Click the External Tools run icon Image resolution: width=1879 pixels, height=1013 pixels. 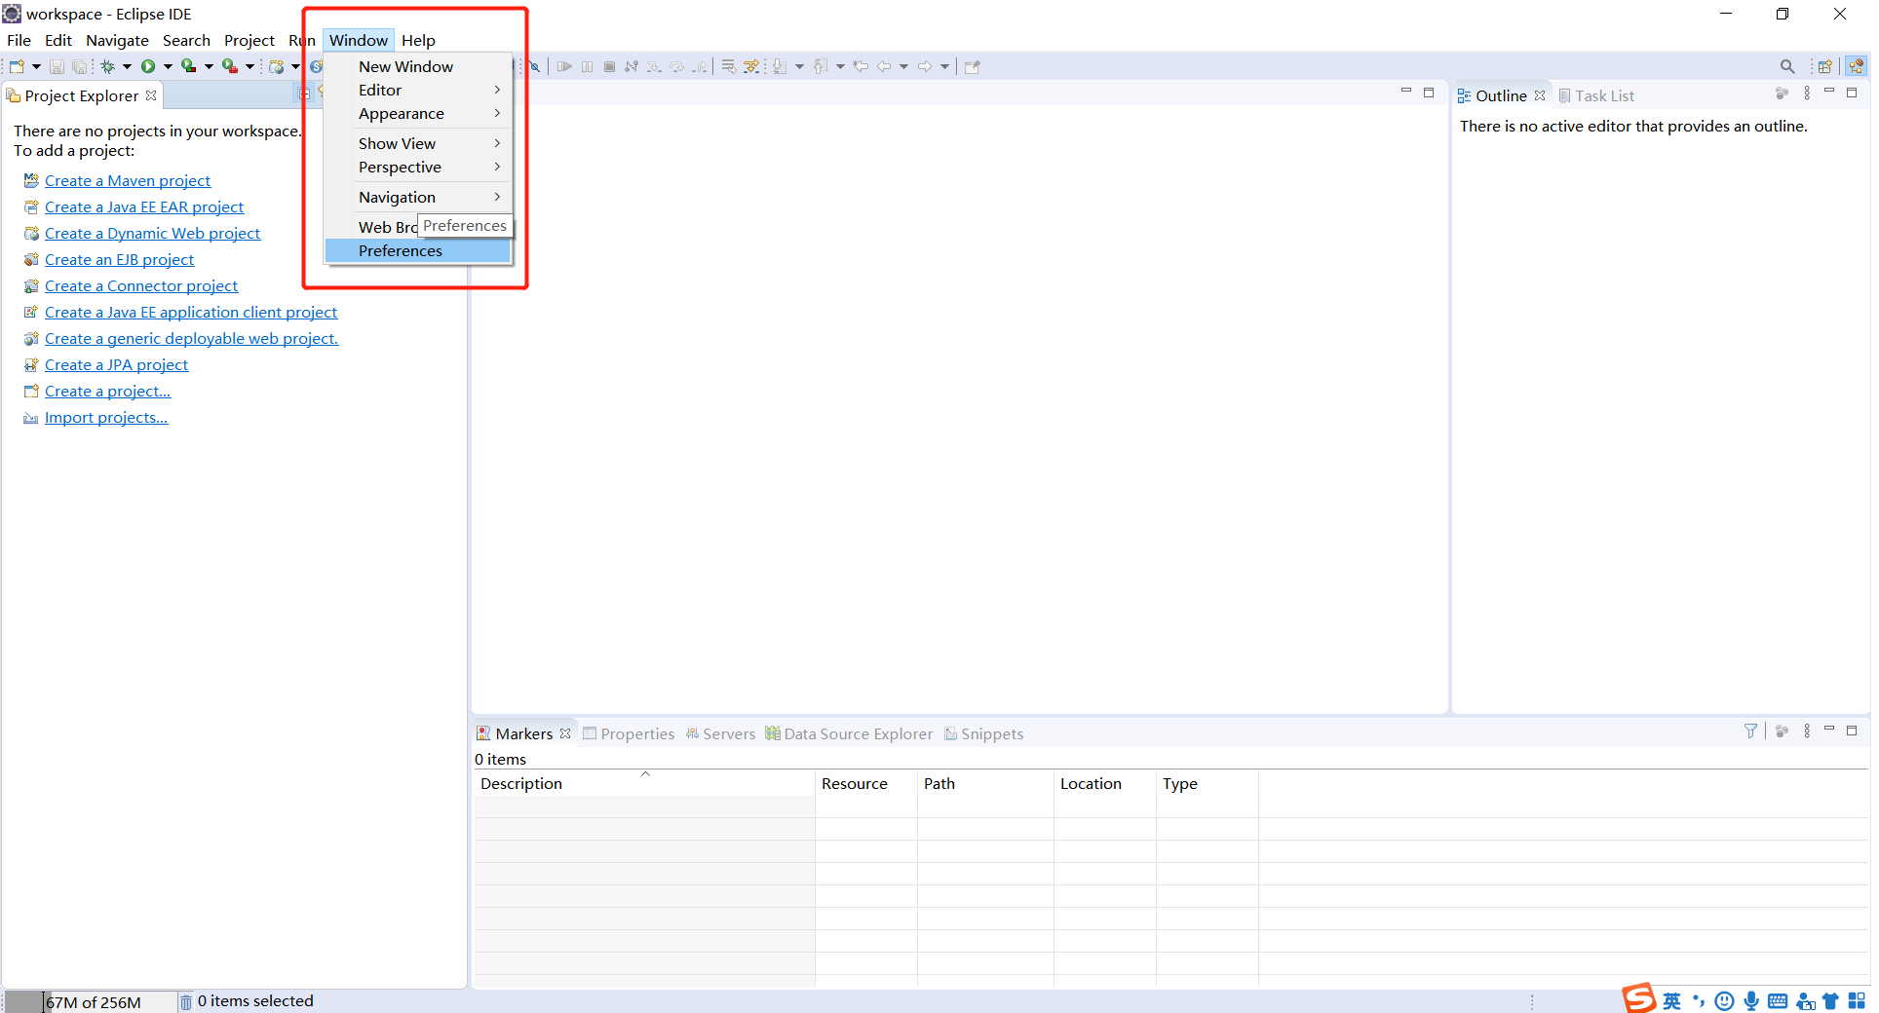pyautogui.click(x=230, y=66)
